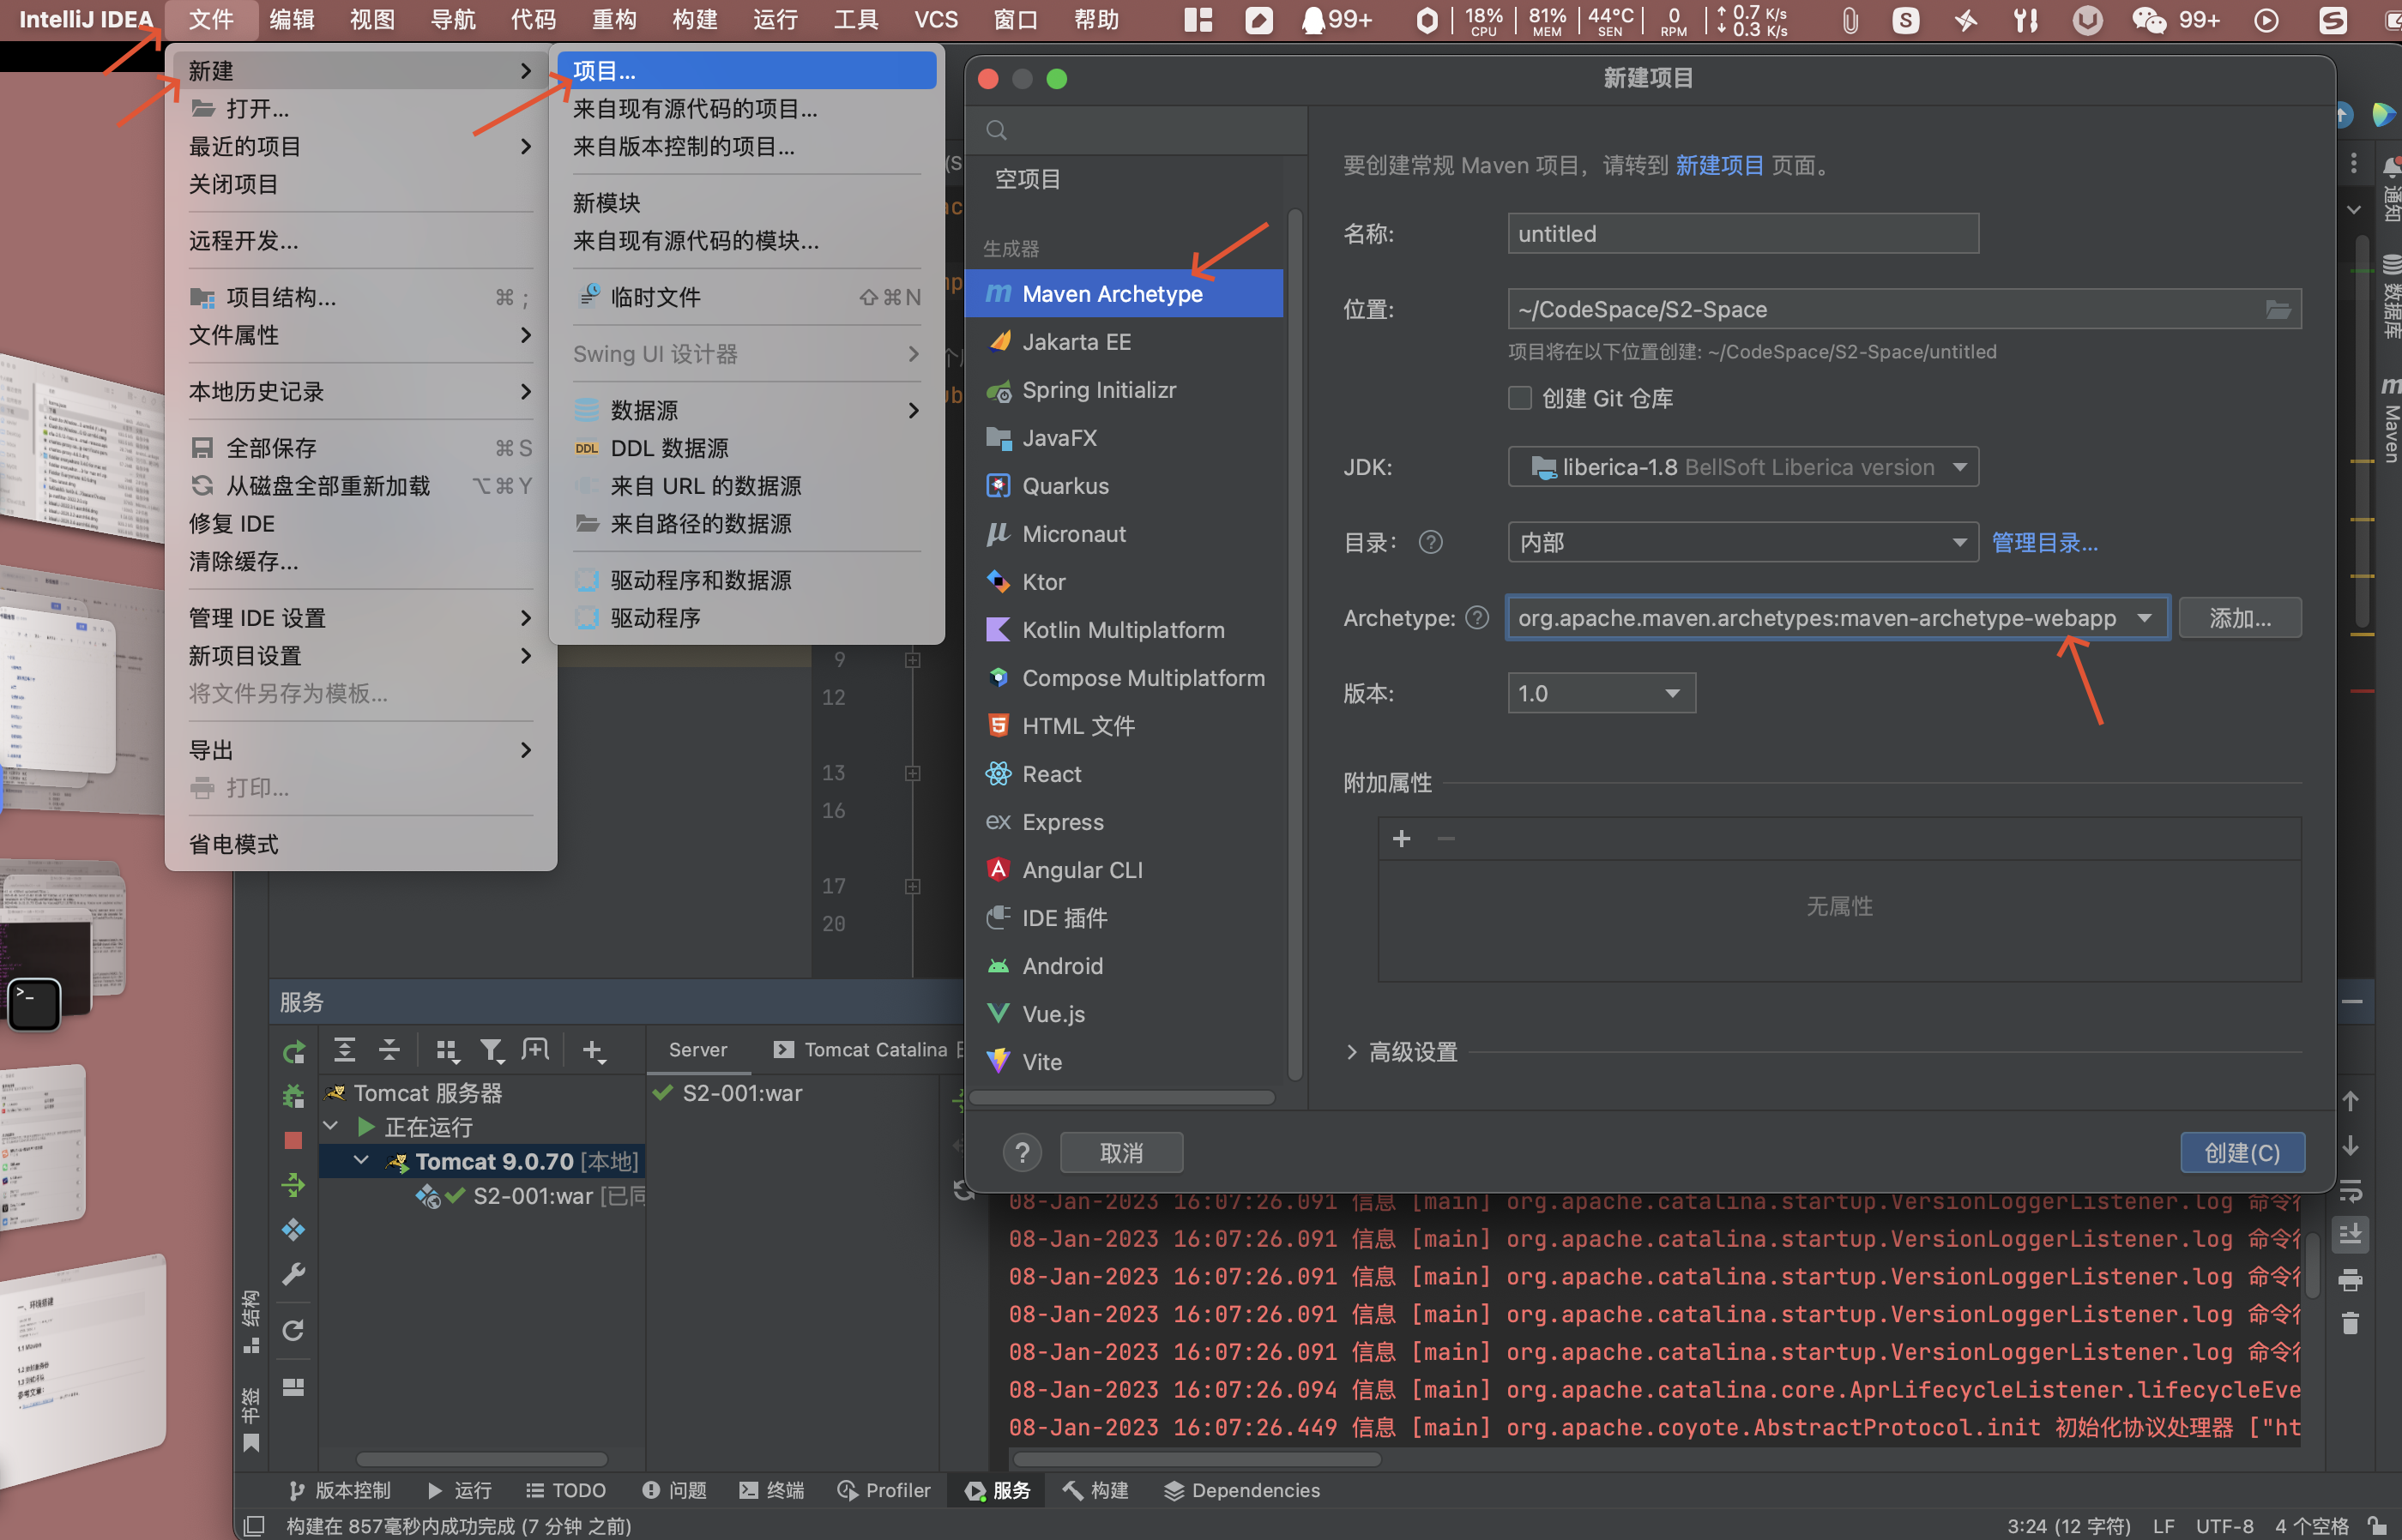Screen dimensions: 2402x1540
Task: Select 空项目 in the project list
Action: click(x=1028, y=179)
